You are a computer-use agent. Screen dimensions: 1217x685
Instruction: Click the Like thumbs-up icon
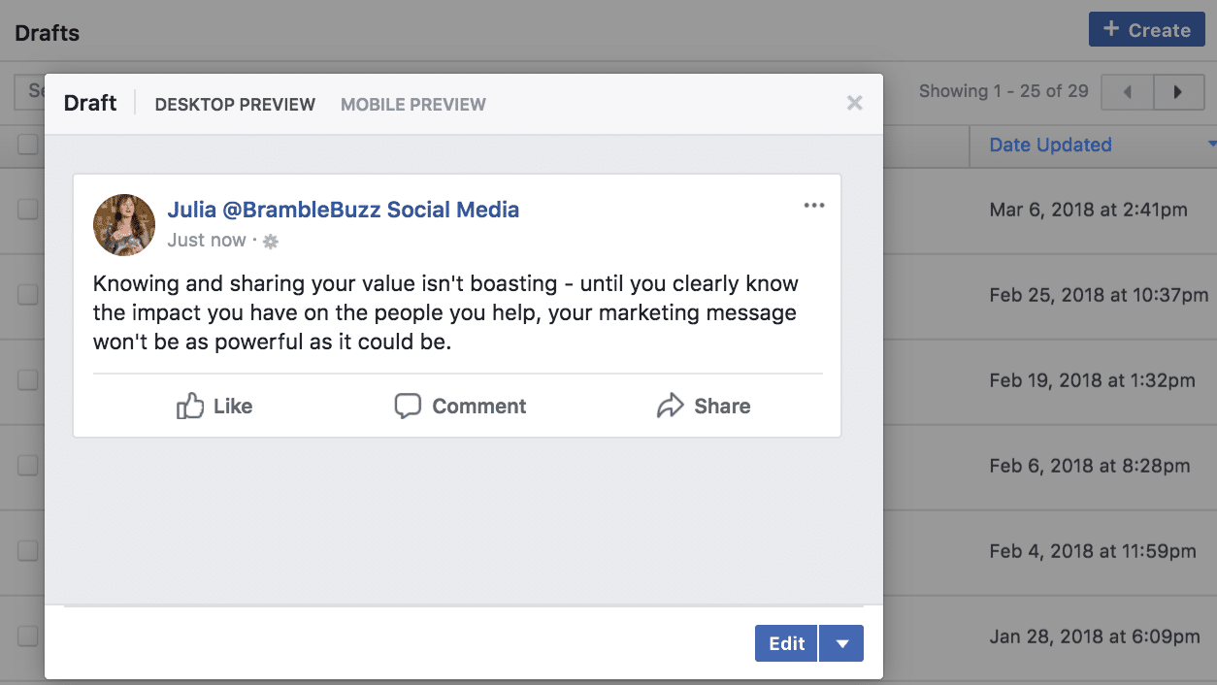click(x=190, y=406)
